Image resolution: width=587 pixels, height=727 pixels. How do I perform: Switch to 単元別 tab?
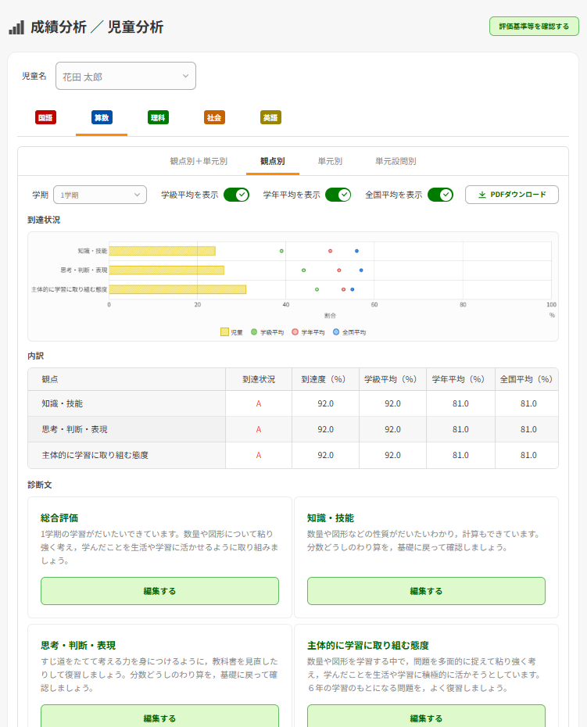coord(330,161)
